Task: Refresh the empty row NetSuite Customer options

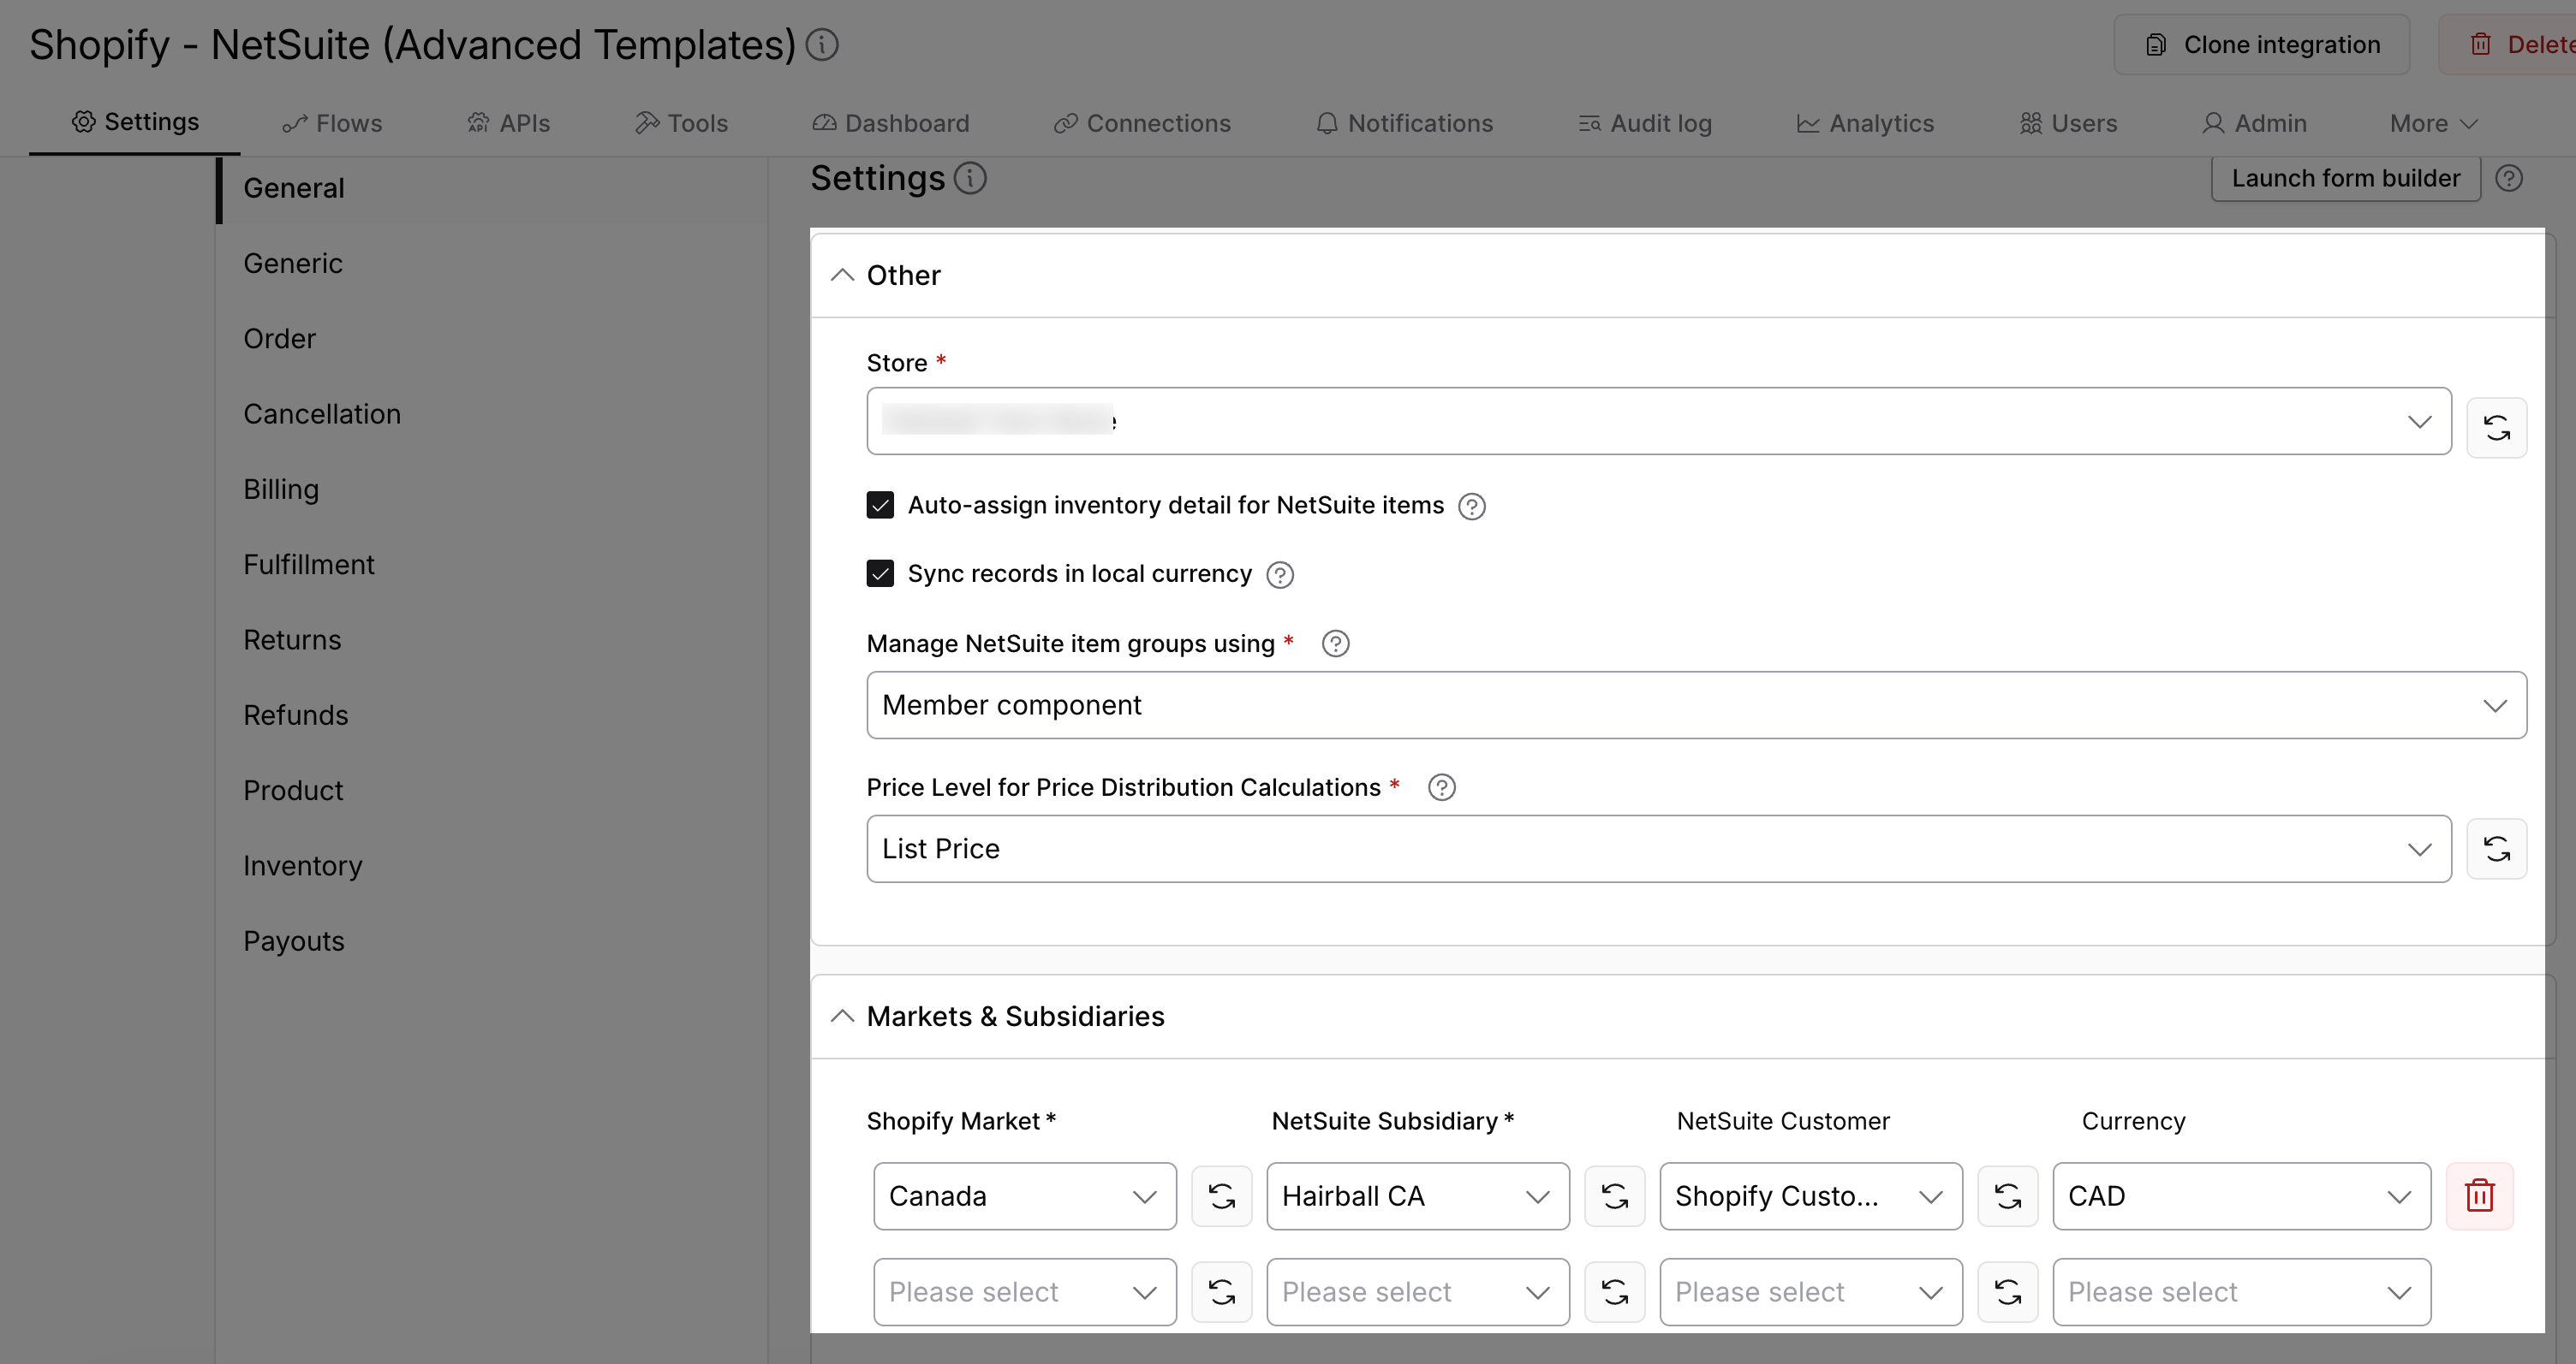Action: (2007, 1292)
